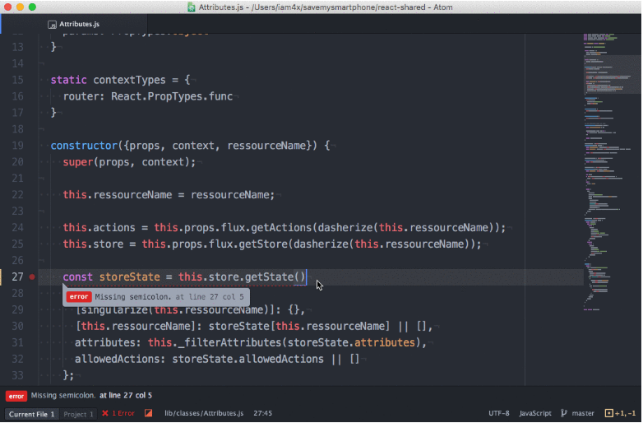Click line number 27 in the gutter
The height and width of the screenshot is (423, 643).
tap(17, 277)
